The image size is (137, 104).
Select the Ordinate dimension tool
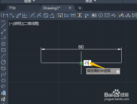(25, 15)
